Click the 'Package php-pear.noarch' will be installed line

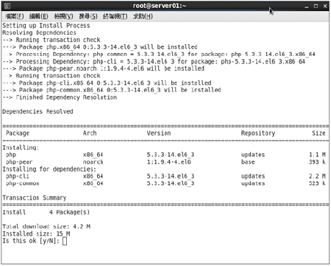click(x=104, y=69)
